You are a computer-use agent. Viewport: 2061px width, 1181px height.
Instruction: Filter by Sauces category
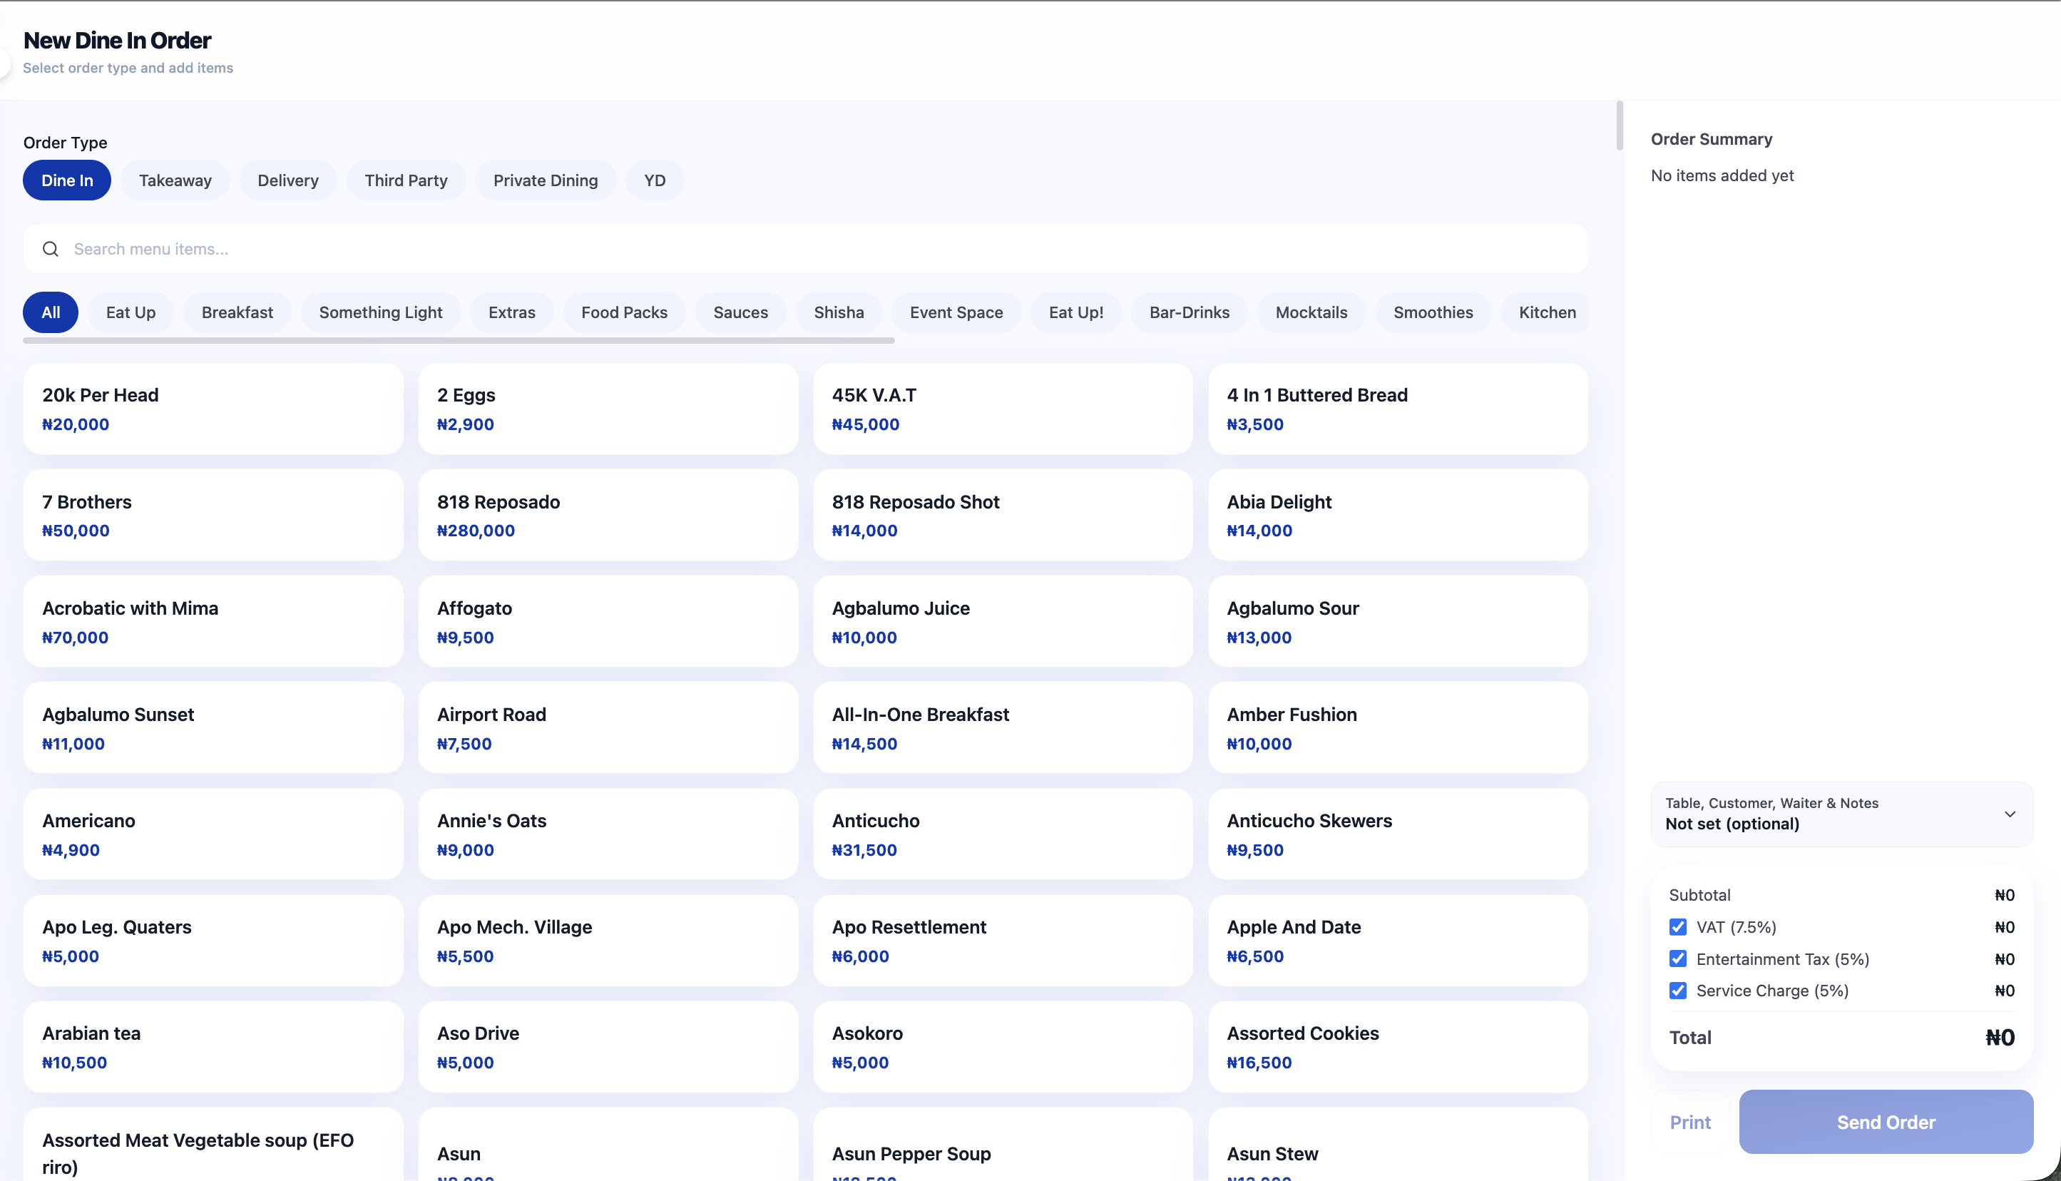coord(740,312)
